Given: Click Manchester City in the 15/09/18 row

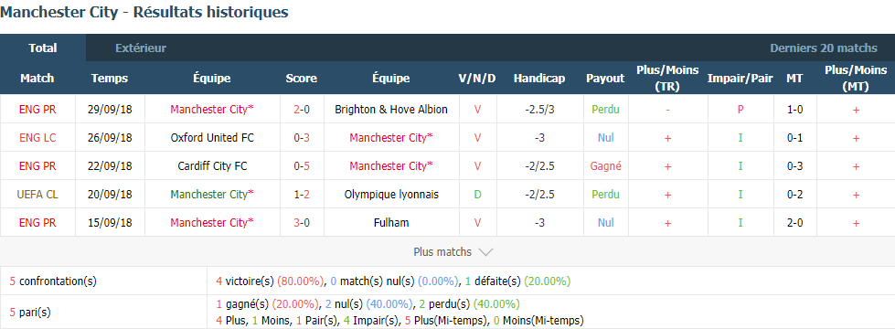Looking at the screenshot, I should pos(212,222).
